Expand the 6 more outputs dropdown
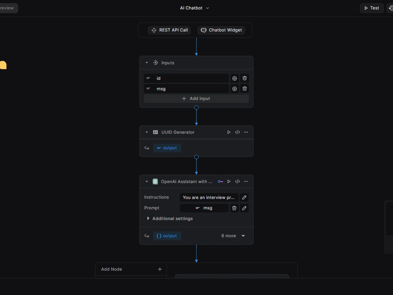393x295 pixels. pyautogui.click(x=243, y=236)
